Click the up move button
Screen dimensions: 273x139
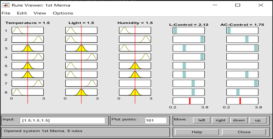pyautogui.click(x=258, y=120)
